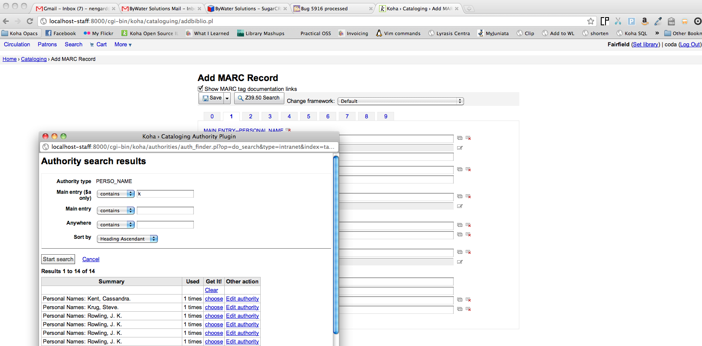Open the Chrome settings gear icon
Screen dimensions: 702x346
point(698,21)
